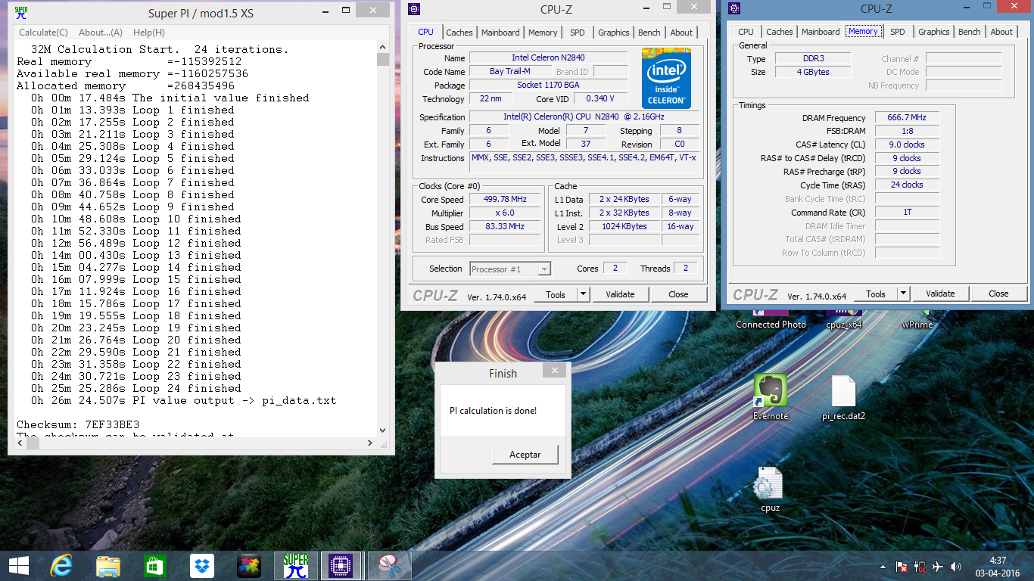The image size is (1034, 581).
Task: Click the left CPU-Z window title bar icon
Action: [x=414, y=9]
